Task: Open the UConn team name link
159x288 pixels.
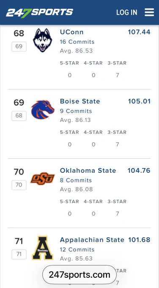Action: (x=72, y=32)
